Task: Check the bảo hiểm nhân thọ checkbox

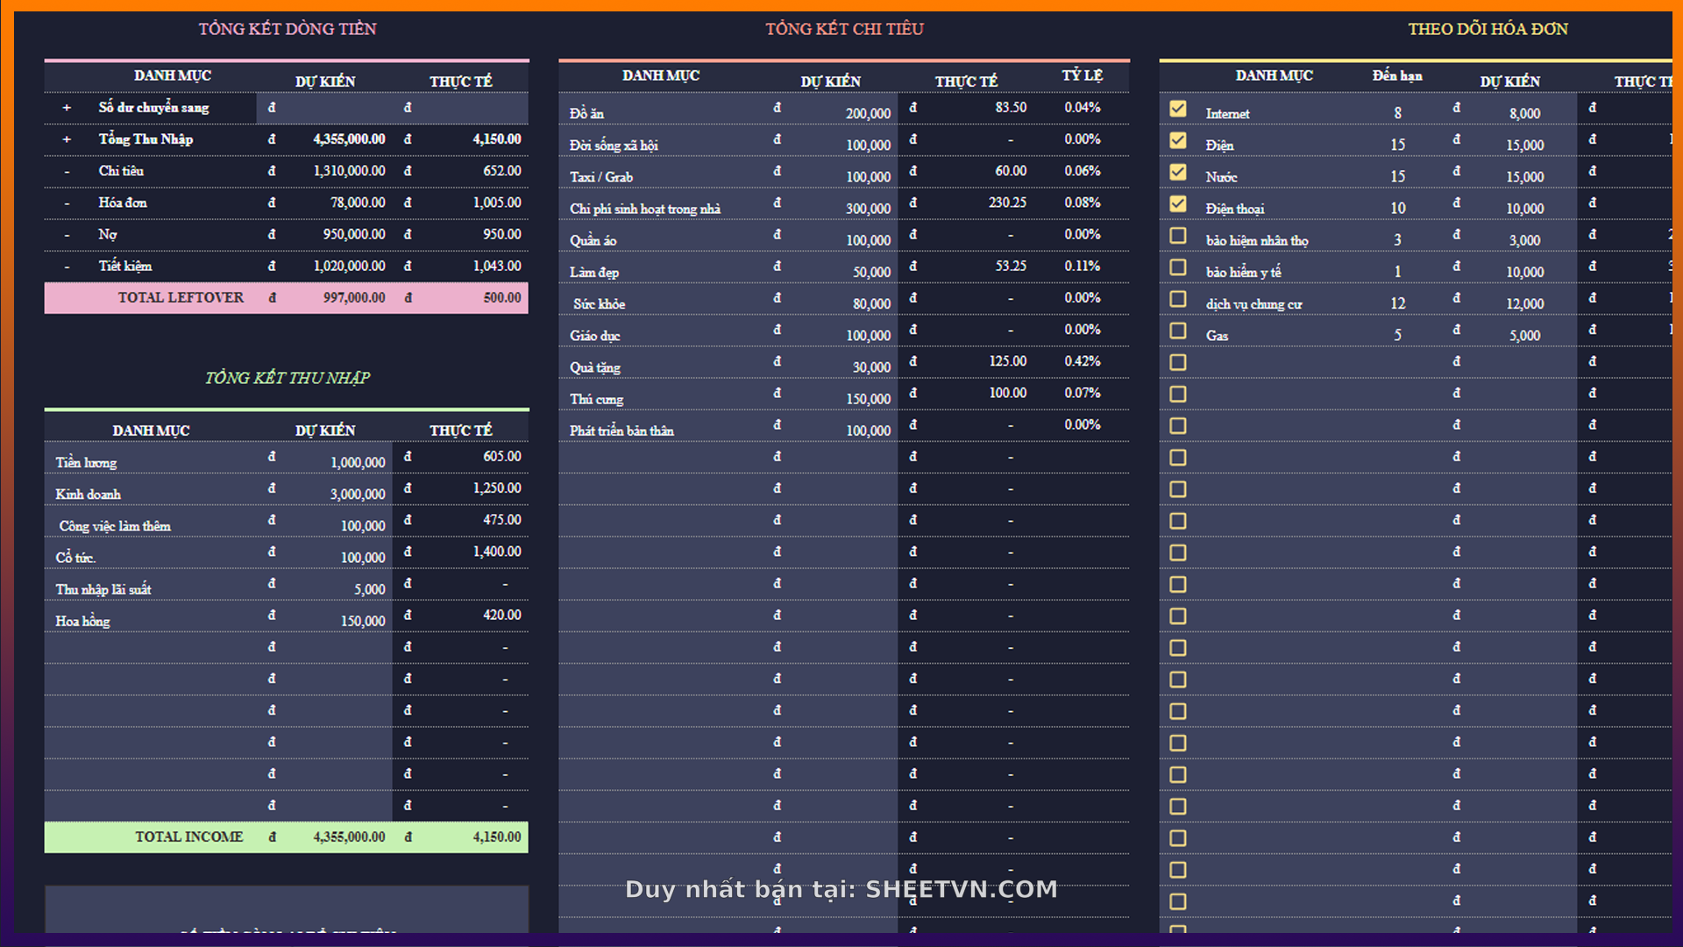Action: coord(1178,236)
